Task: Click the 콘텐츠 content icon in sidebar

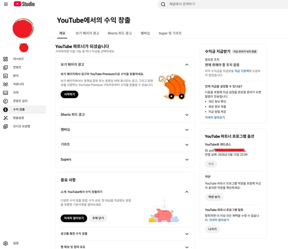Action: (6, 67)
